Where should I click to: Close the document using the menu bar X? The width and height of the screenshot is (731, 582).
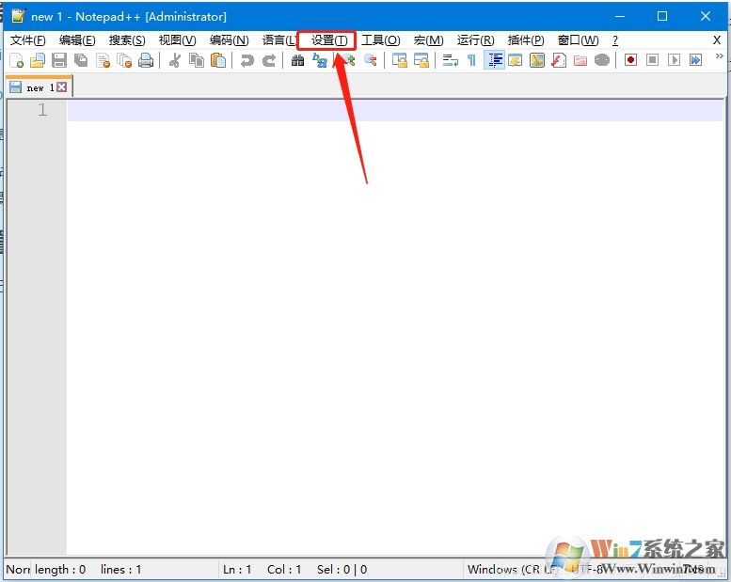(x=717, y=40)
